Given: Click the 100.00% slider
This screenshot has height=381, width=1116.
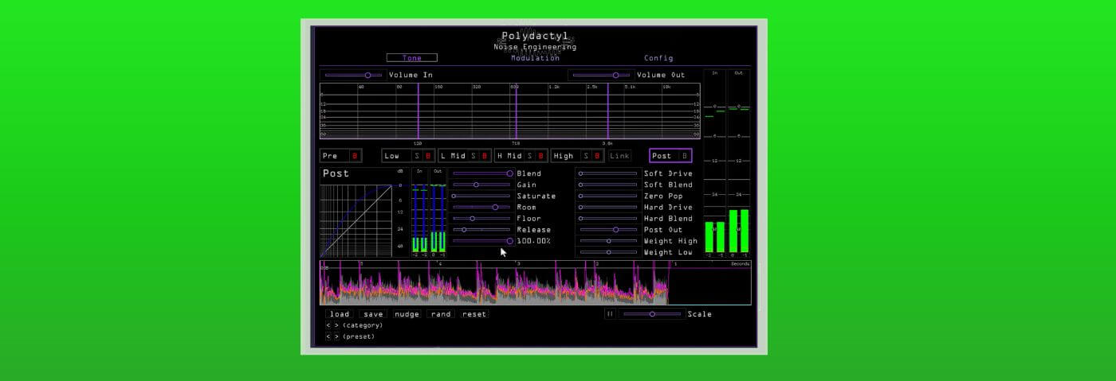Looking at the screenshot, I should 482,241.
